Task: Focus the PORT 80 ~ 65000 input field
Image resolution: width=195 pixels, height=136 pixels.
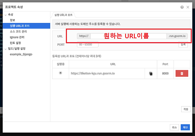Action: click(x=88, y=44)
